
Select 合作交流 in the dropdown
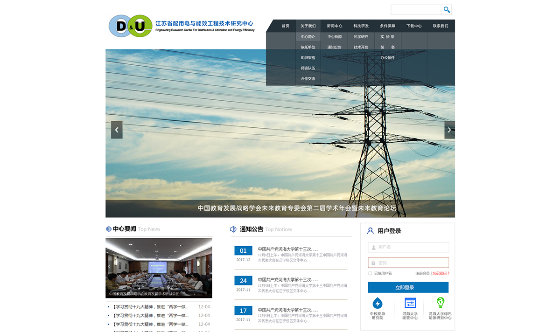point(308,79)
